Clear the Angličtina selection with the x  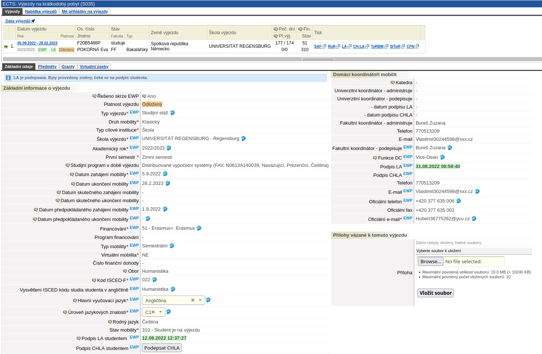(193, 300)
